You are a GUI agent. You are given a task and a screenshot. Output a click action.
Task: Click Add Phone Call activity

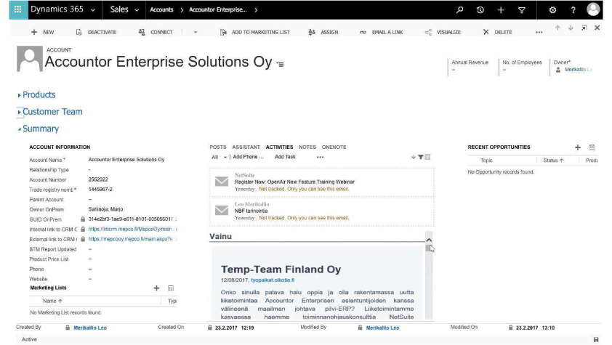[249, 157]
